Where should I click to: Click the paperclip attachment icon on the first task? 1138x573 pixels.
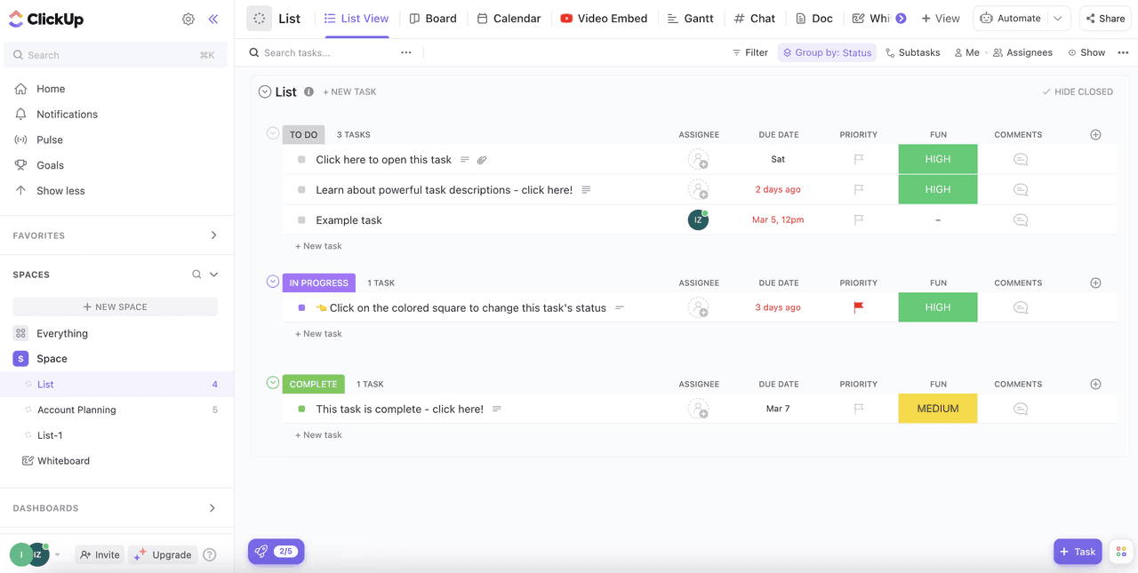[x=482, y=159]
